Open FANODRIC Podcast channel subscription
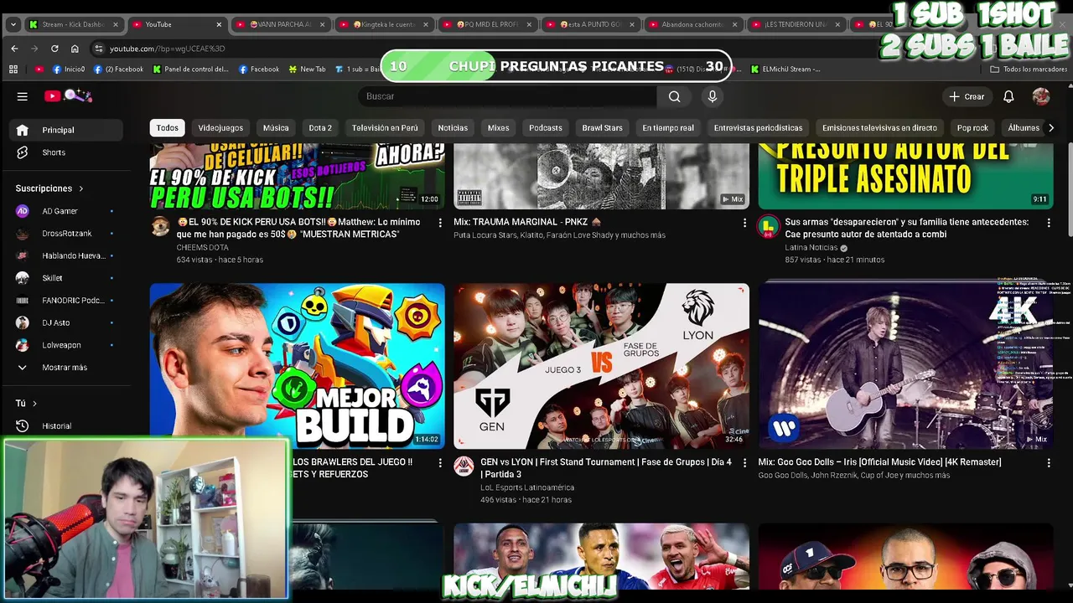 (66, 300)
